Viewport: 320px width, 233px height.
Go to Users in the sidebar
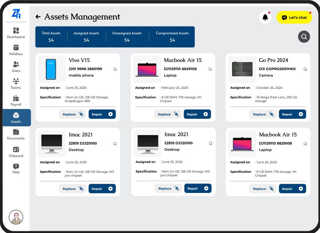[16, 67]
